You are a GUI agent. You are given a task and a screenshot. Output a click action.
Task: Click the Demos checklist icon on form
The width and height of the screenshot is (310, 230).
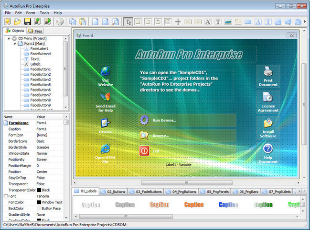click(106, 123)
